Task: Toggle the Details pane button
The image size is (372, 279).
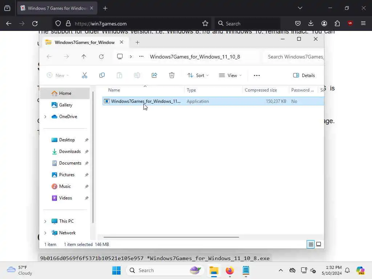Action: (304, 76)
